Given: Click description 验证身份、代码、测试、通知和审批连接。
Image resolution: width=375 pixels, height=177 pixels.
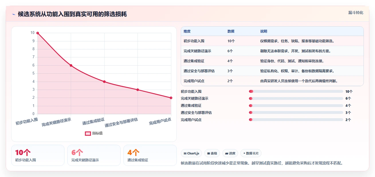Looking at the screenshot, I should [292, 61].
